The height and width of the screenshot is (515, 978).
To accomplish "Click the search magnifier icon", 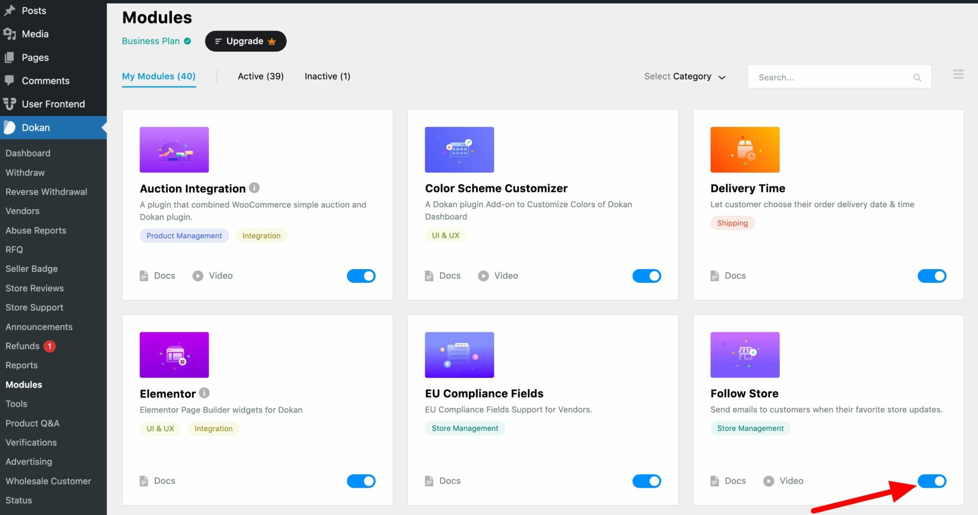I will click(x=917, y=77).
